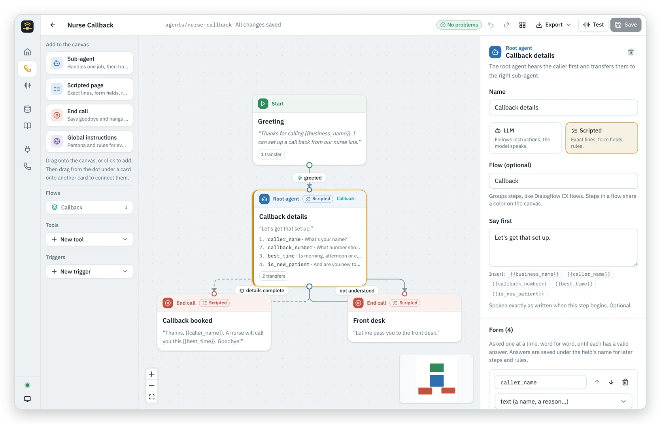Open the home icon in sidebar
This screenshot has width=661, height=424.
click(27, 52)
